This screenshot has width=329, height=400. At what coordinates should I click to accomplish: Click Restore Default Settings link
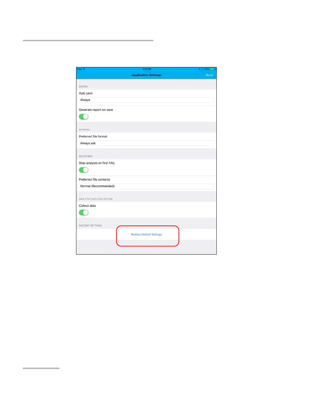pyautogui.click(x=147, y=234)
